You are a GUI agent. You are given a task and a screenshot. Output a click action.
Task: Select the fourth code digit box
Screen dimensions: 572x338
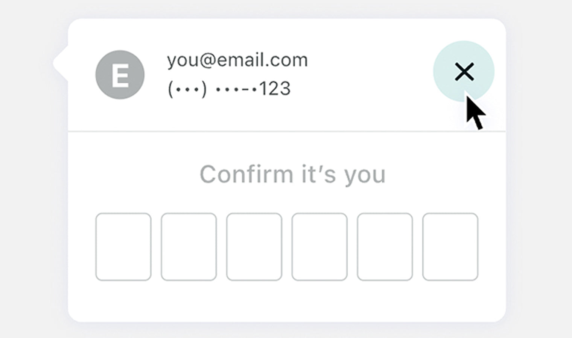[319, 247]
